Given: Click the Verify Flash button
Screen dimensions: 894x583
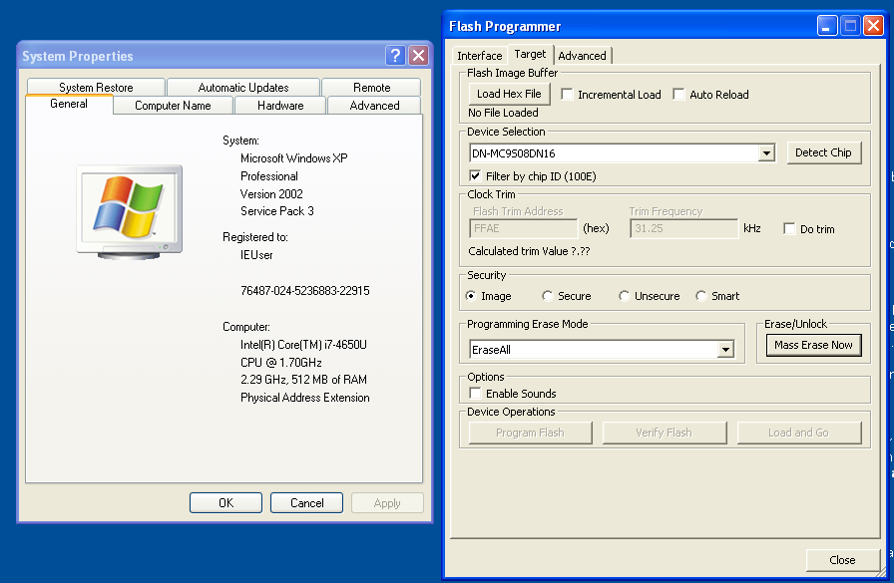Looking at the screenshot, I should pos(664,433).
